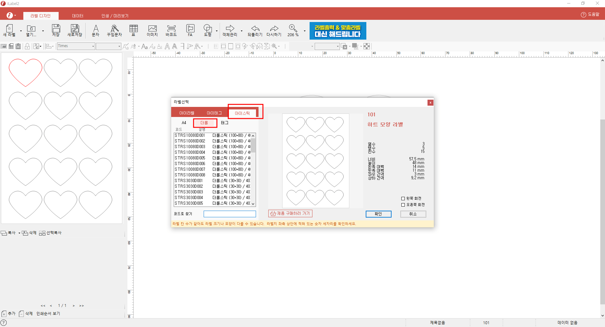This screenshot has height=327, width=605.
Task: Open the font size dropdown
Action: [x=119, y=47]
